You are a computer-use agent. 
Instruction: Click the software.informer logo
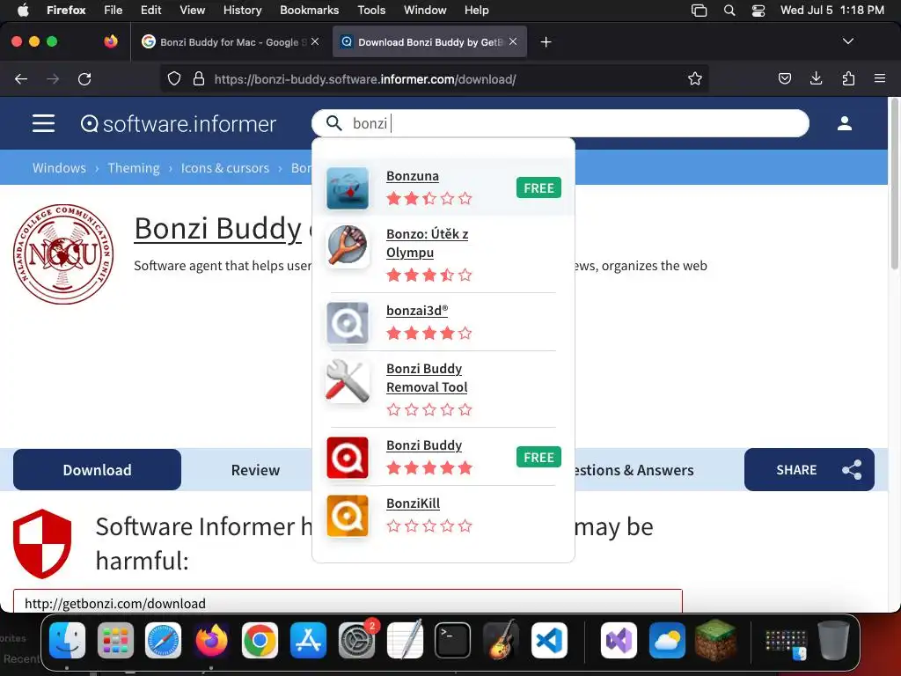(178, 123)
